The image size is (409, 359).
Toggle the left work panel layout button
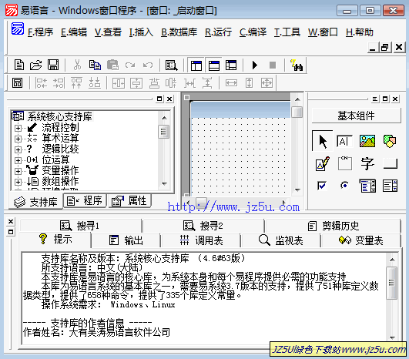tap(196, 65)
